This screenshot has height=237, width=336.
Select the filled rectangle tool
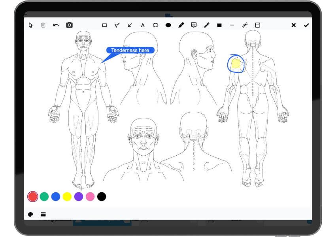coord(219,25)
